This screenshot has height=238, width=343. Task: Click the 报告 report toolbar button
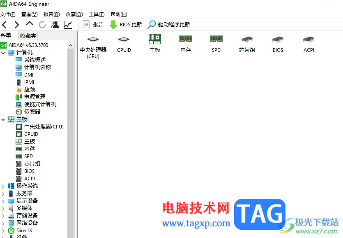(x=93, y=25)
